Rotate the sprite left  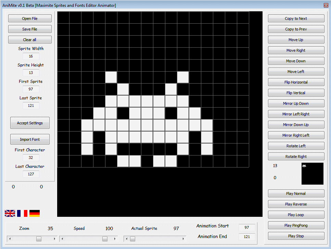[296, 146]
